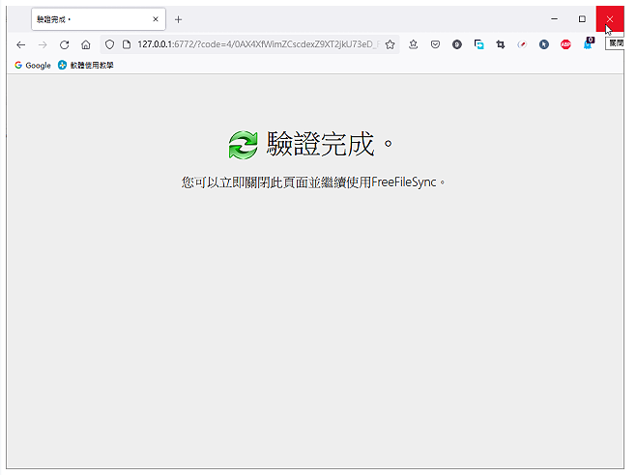The image size is (637, 475).
Task: Open the Google bookmark
Action: click(x=33, y=66)
